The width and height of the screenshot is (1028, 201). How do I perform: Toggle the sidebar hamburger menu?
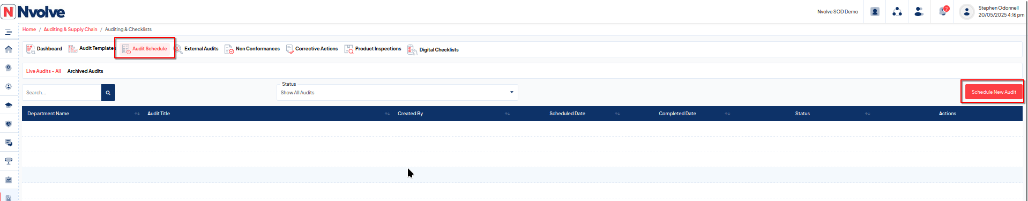9,33
